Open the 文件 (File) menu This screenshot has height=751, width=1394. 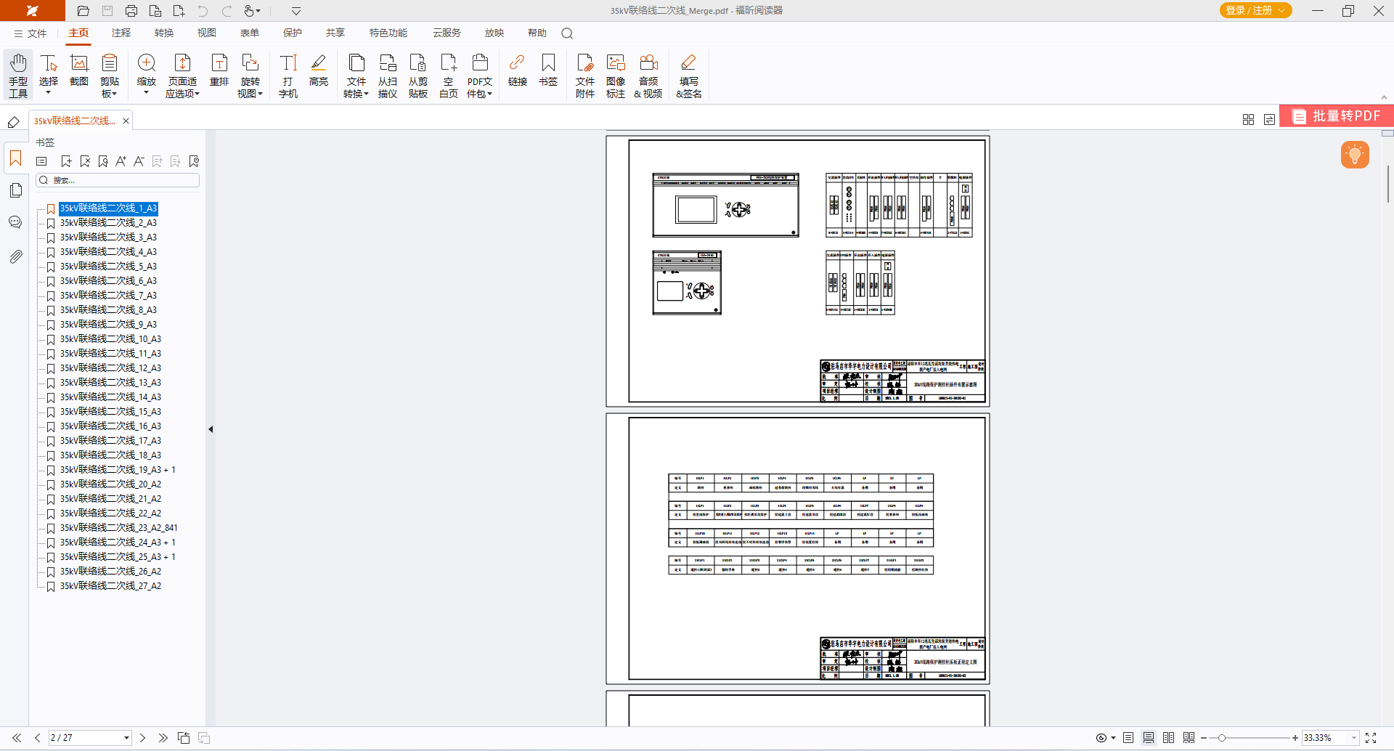click(x=30, y=33)
